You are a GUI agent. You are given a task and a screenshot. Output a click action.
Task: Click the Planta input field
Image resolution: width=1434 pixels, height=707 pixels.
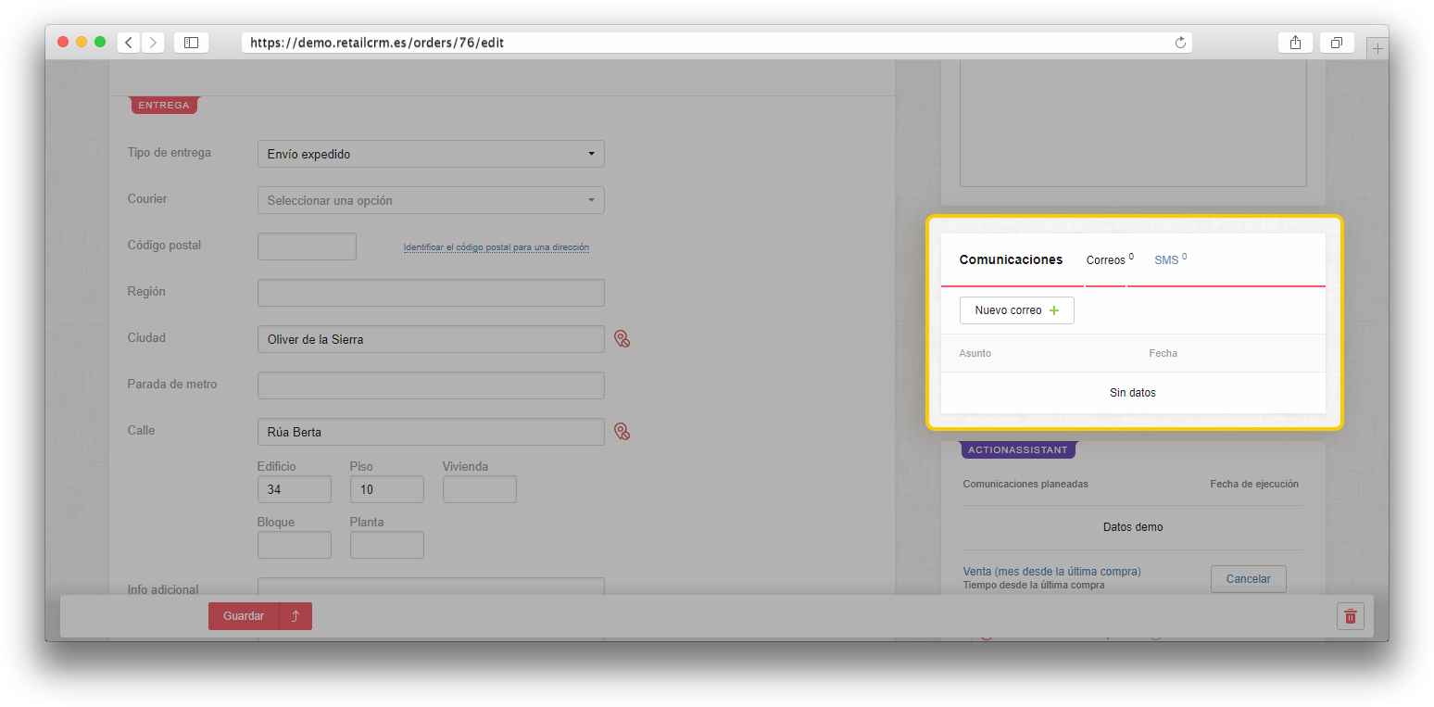pos(387,545)
